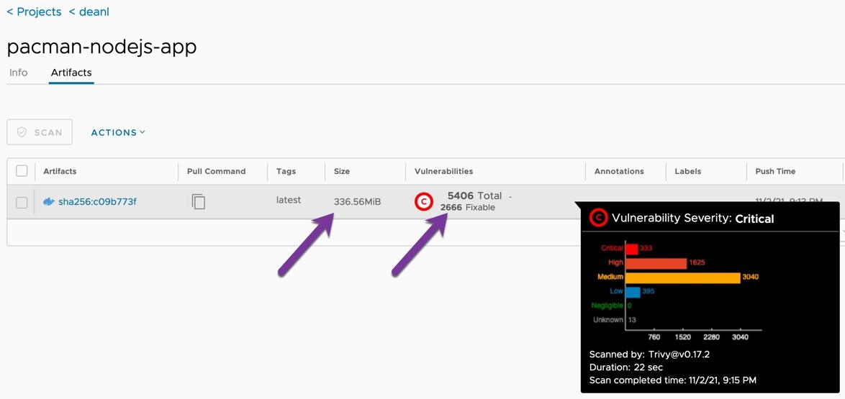
Task: Click the red critical severity icon in the vulnerabilities column
Action: [423, 201]
